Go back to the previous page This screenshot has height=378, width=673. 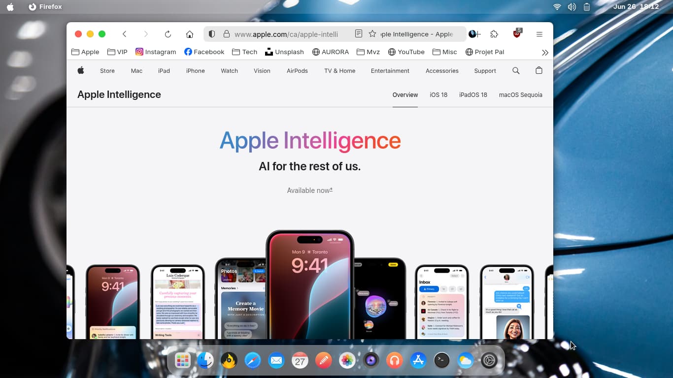pos(125,34)
